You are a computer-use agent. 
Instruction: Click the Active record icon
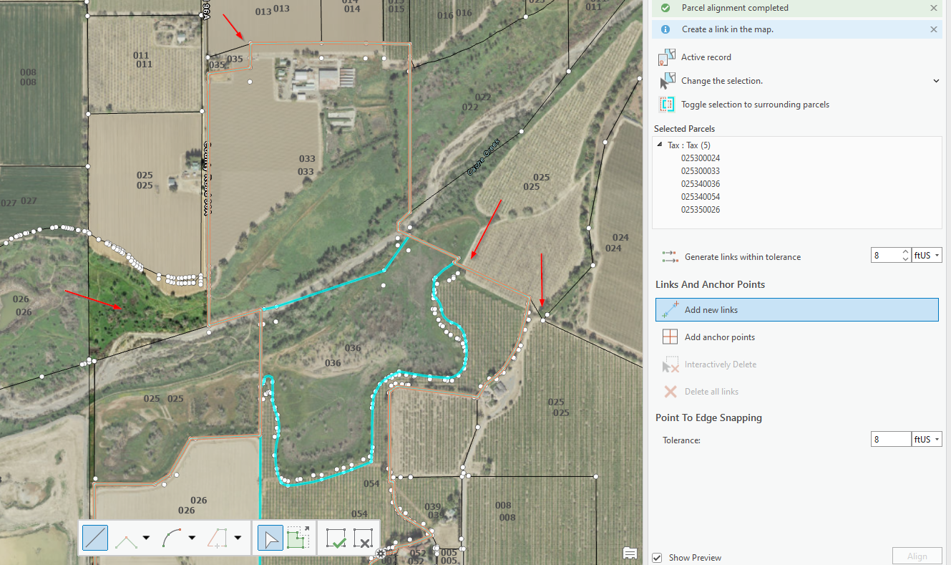tap(667, 56)
